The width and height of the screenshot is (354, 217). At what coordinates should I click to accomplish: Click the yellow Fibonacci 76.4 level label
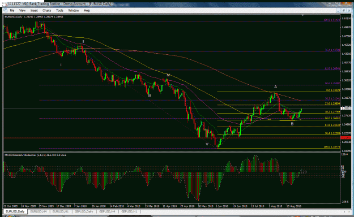click(x=332, y=133)
